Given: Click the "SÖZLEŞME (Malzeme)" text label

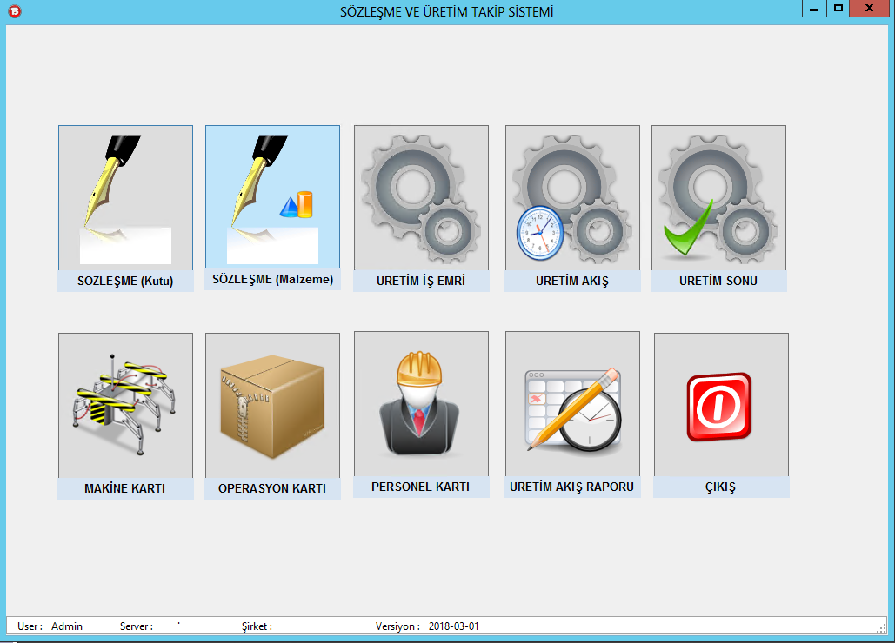Looking at the screenshot, I should [x=272, y=280].
